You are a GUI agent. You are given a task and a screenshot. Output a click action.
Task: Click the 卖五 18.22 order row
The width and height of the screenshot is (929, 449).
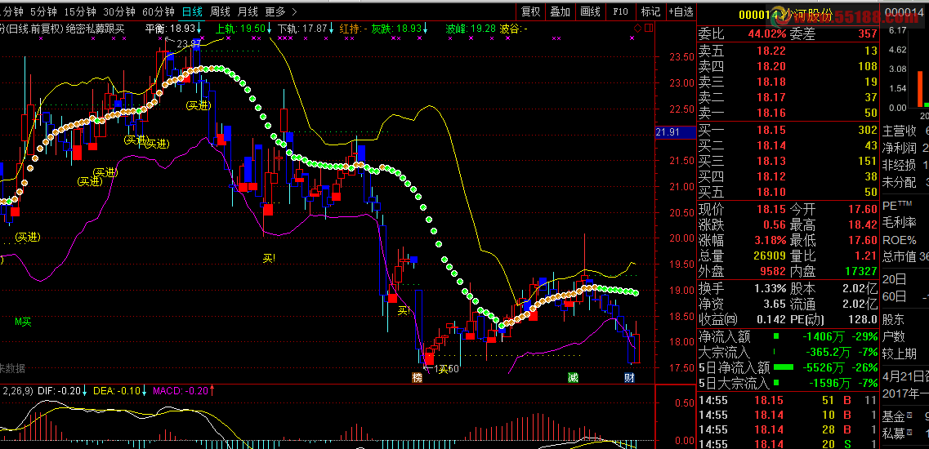pyautogui.click(x=788, y=51)
